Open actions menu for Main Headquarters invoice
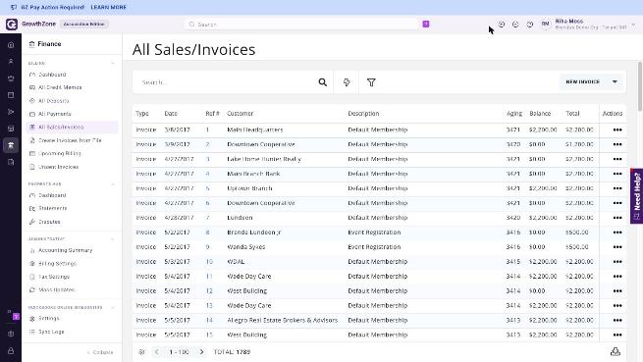This screenshot has width=643, height=362. click(x=617, y=129)
